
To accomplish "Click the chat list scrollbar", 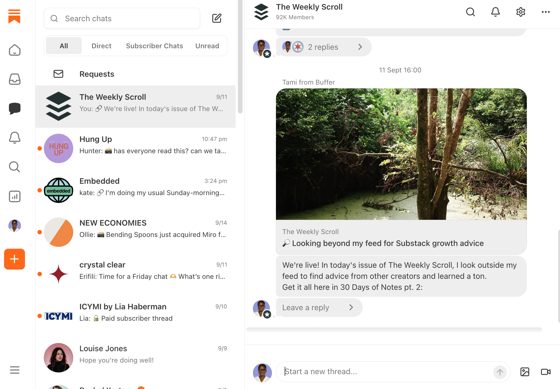I will point(240,57).
